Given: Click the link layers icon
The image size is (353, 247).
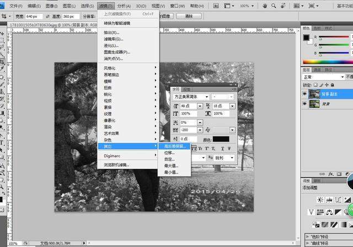Looking at the screenshot, I should pyautogui.click(x=322, y=174).
